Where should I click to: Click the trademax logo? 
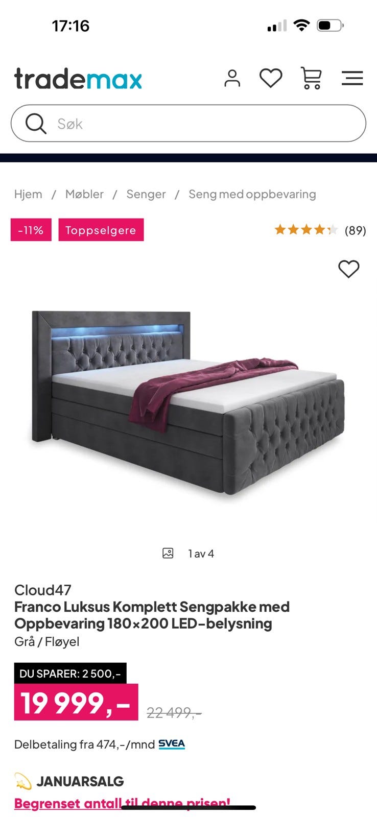(x=78, y=79)
